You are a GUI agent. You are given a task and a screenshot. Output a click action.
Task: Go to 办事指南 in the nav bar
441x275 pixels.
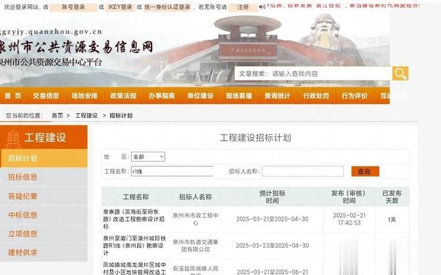coord(162,96)
